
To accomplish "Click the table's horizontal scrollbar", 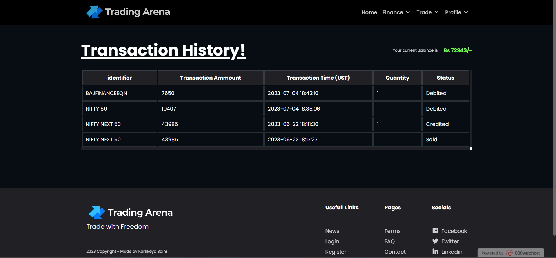I will (275, 149).
